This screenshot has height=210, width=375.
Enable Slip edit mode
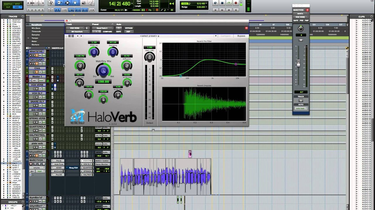pos(8,7)
